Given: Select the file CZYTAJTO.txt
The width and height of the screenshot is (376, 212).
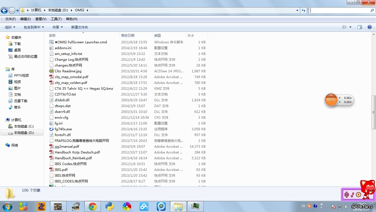Looking at the screenshot, I should pyautogui.click(x=65, y=94).
